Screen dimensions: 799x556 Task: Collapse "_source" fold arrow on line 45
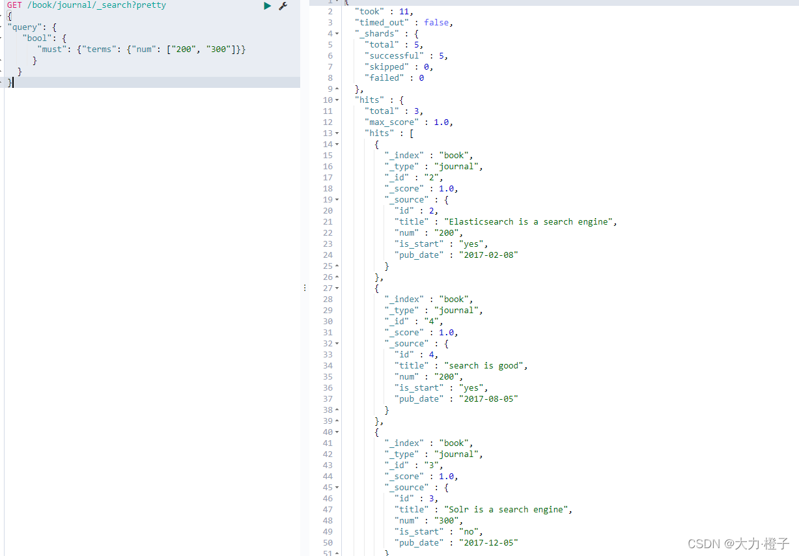coord(337,488)
